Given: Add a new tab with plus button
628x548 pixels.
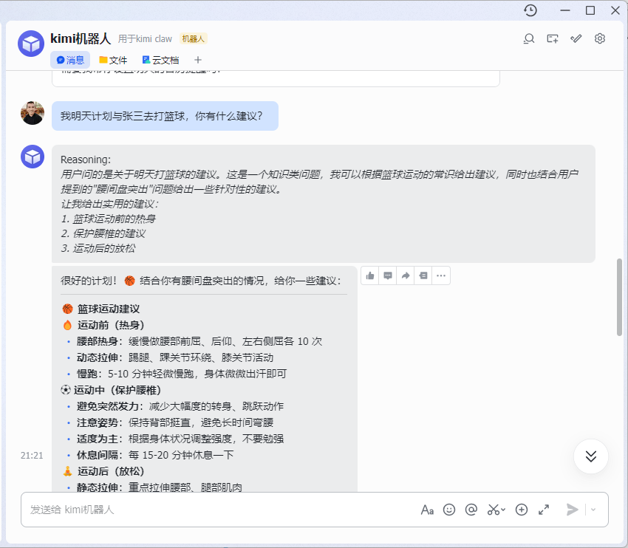Looking at the screenshot, I should (x=198, y=60).
